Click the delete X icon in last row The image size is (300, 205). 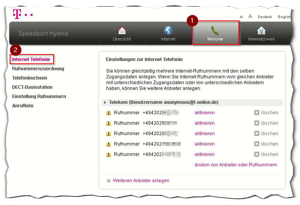point(257,154)
